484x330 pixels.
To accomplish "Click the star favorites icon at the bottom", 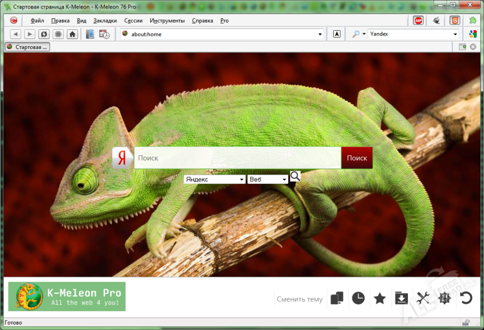I will point(380,298).
